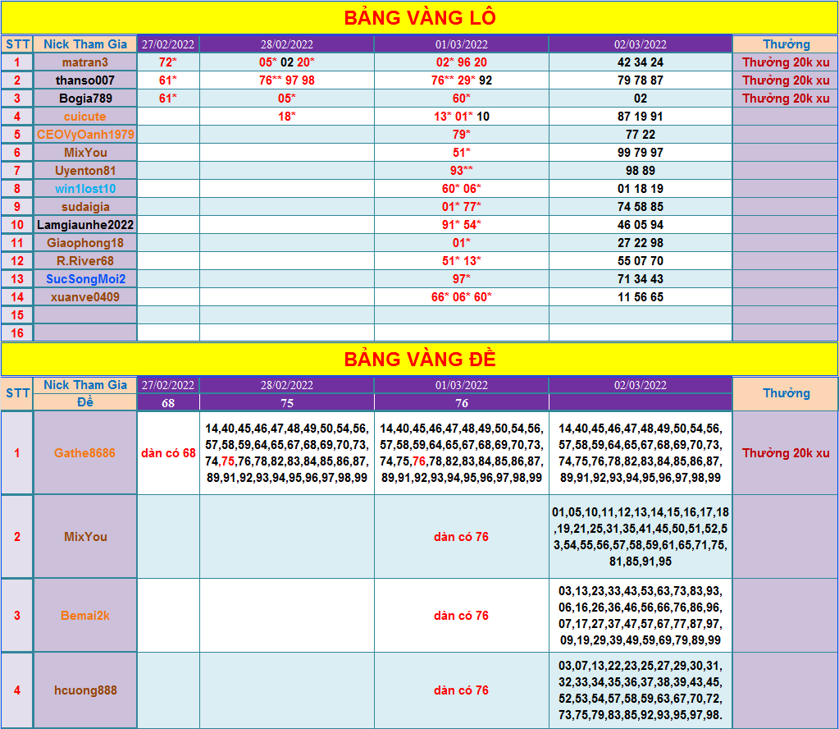Click the '02/03/2022' column header in the Đề table
The height and width of the screenshot is (729, 839).
(x=640, y=385)
